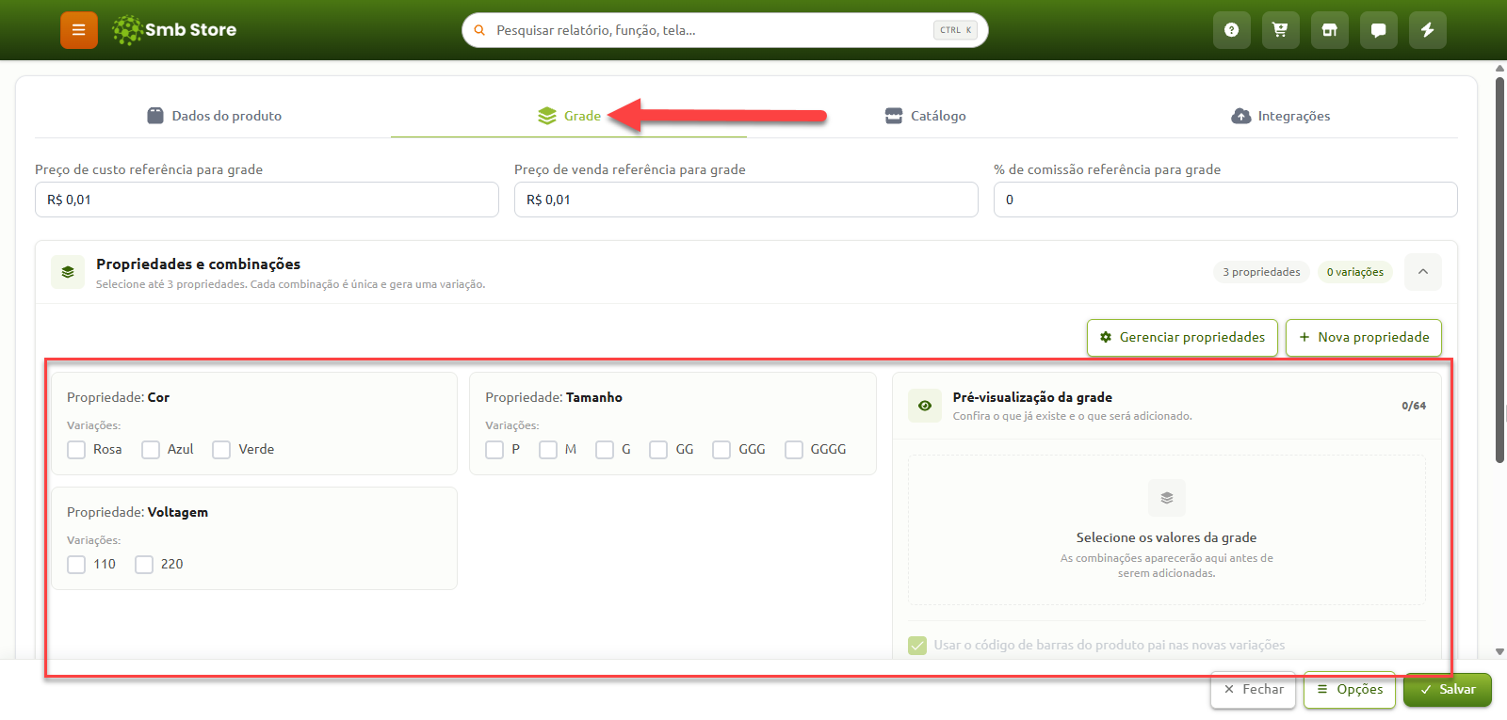Viewport: 1507px width, 720px height.
Task: Tick the GG size checkbox
Action: 658,450
